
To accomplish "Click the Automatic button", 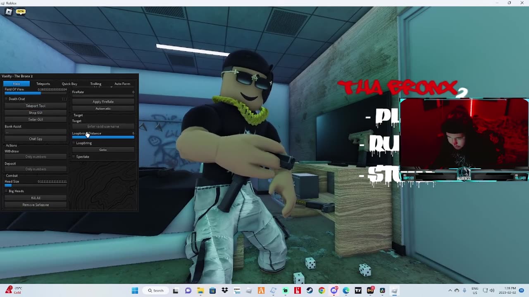I will coord(103,108).
